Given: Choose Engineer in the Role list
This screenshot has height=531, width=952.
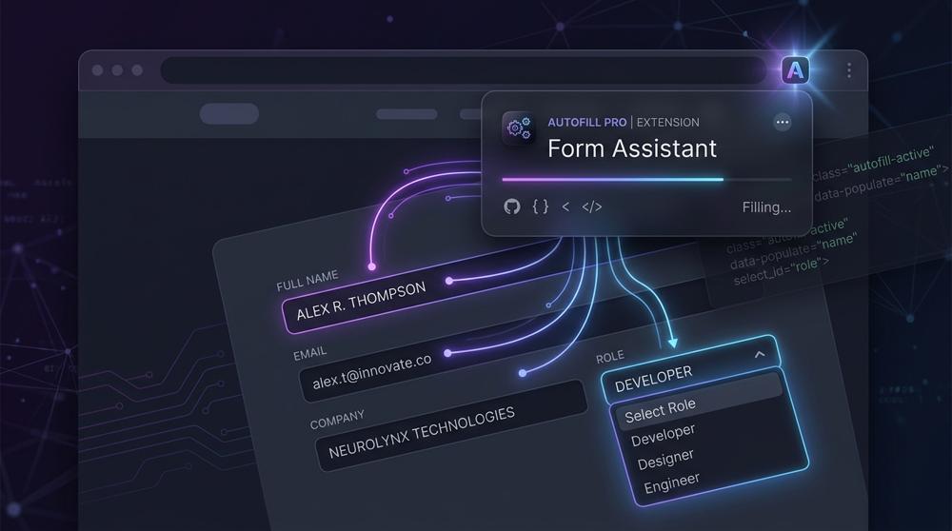Looking at the screenshot, I should click(x=671, y=483).
